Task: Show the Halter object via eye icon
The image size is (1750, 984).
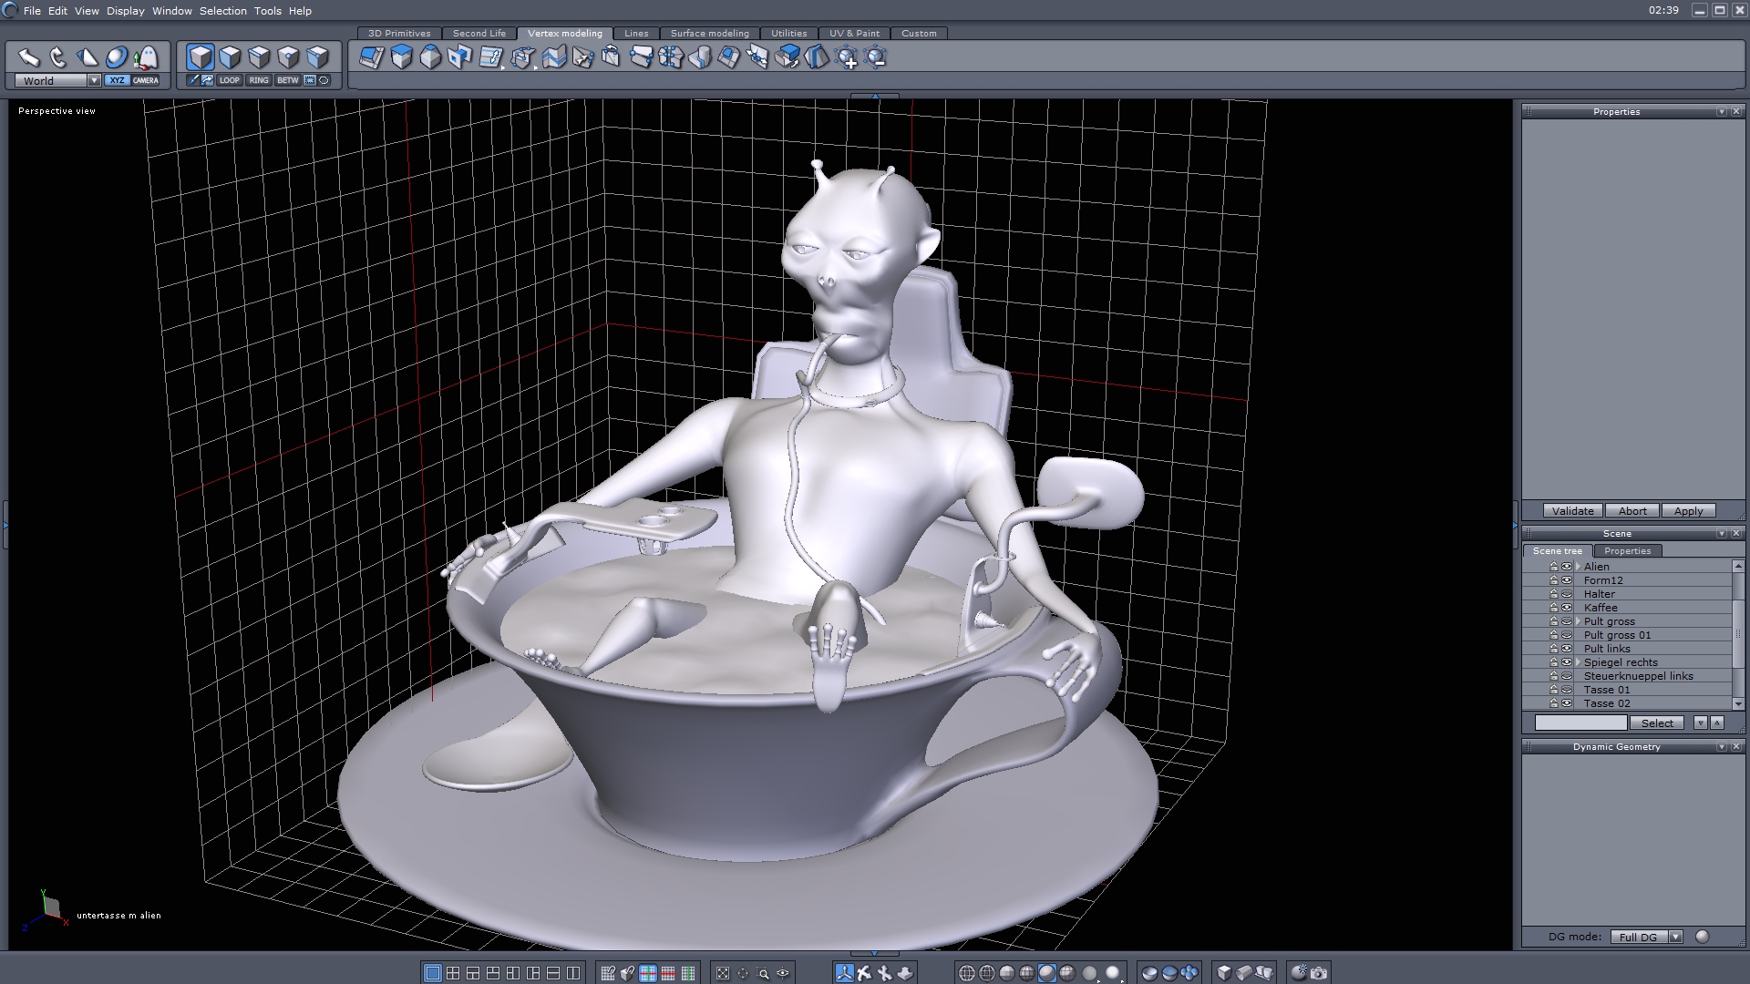Action: pos(1567,594)
